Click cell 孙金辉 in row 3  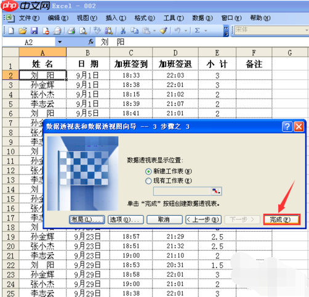[42, 84]
